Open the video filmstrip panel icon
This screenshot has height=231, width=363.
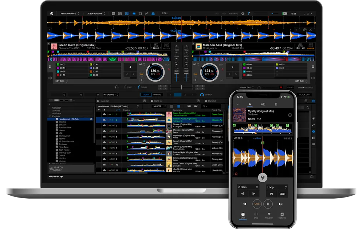(140, 14)
